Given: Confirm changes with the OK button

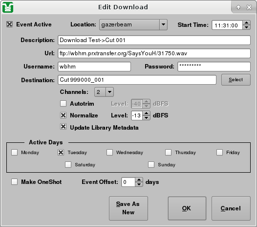Looking at the screenshot, I should coord(187,208).
